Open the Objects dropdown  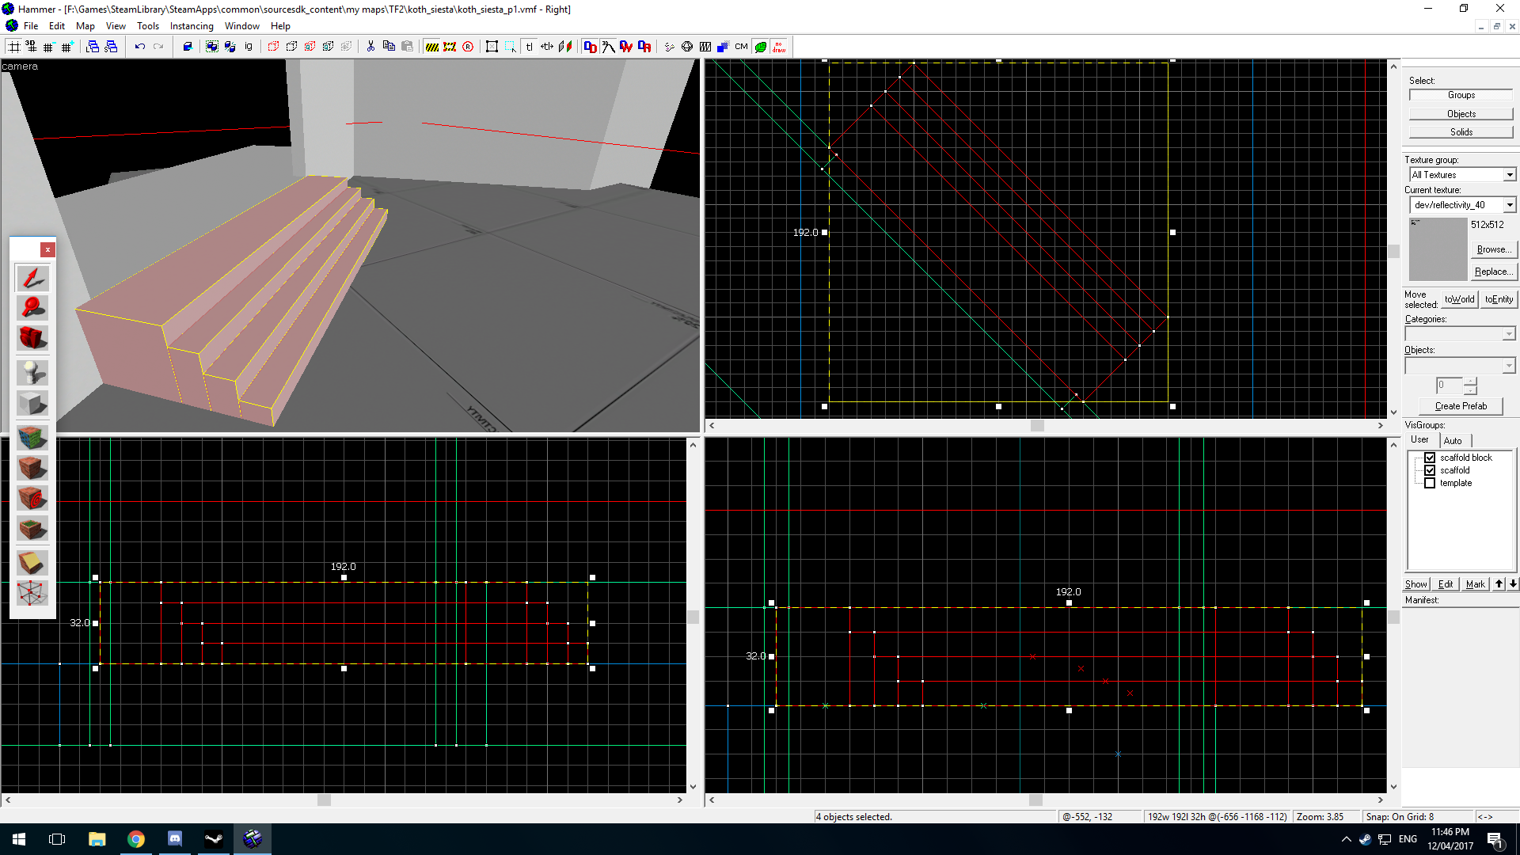pyautogui.click(x=1508, y=366)
